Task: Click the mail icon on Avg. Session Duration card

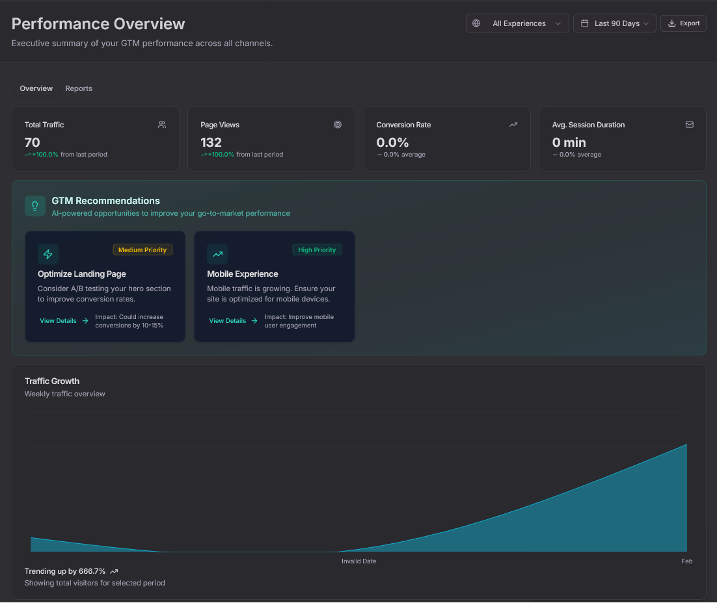Action: pyautogui.click(x=689, y=124)
